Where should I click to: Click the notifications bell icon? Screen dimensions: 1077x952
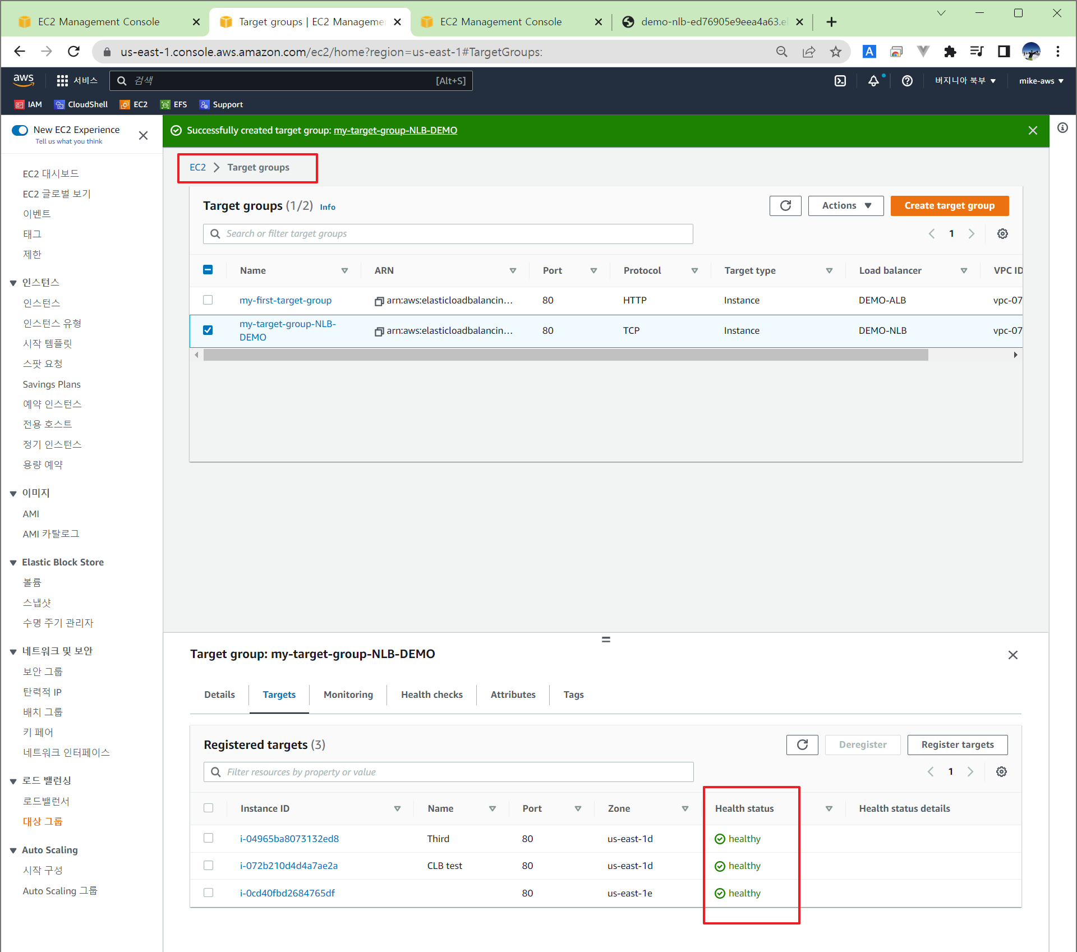pyautogui.click(x=873, y=81)
